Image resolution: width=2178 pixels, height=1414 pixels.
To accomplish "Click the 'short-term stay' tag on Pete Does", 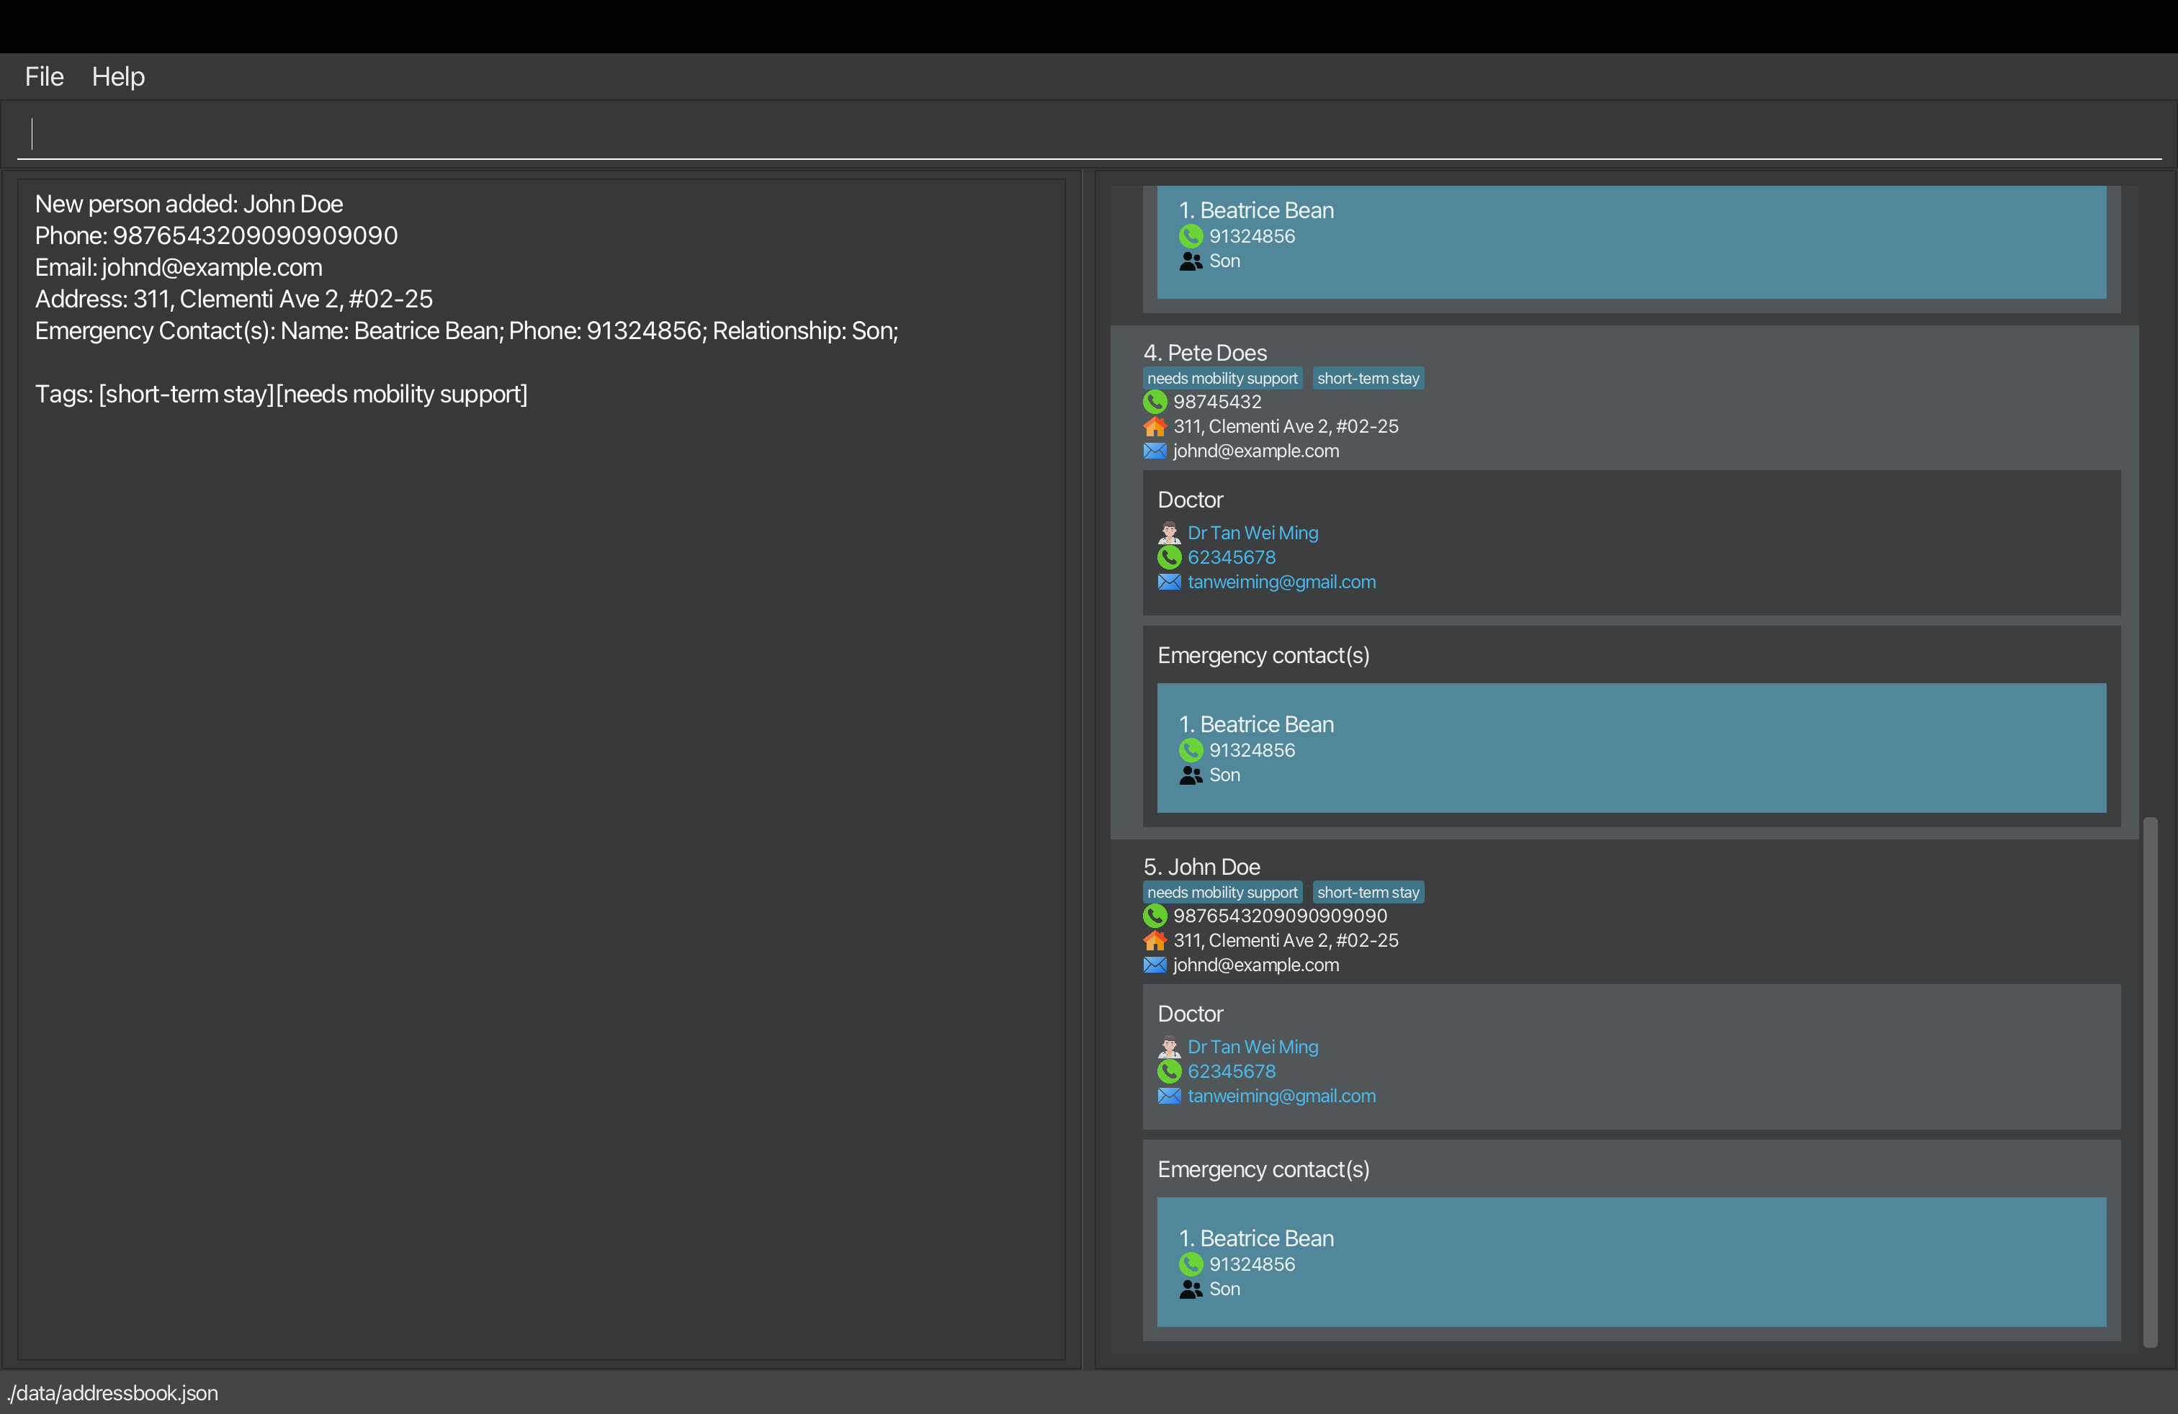I will click(1367, 378).
